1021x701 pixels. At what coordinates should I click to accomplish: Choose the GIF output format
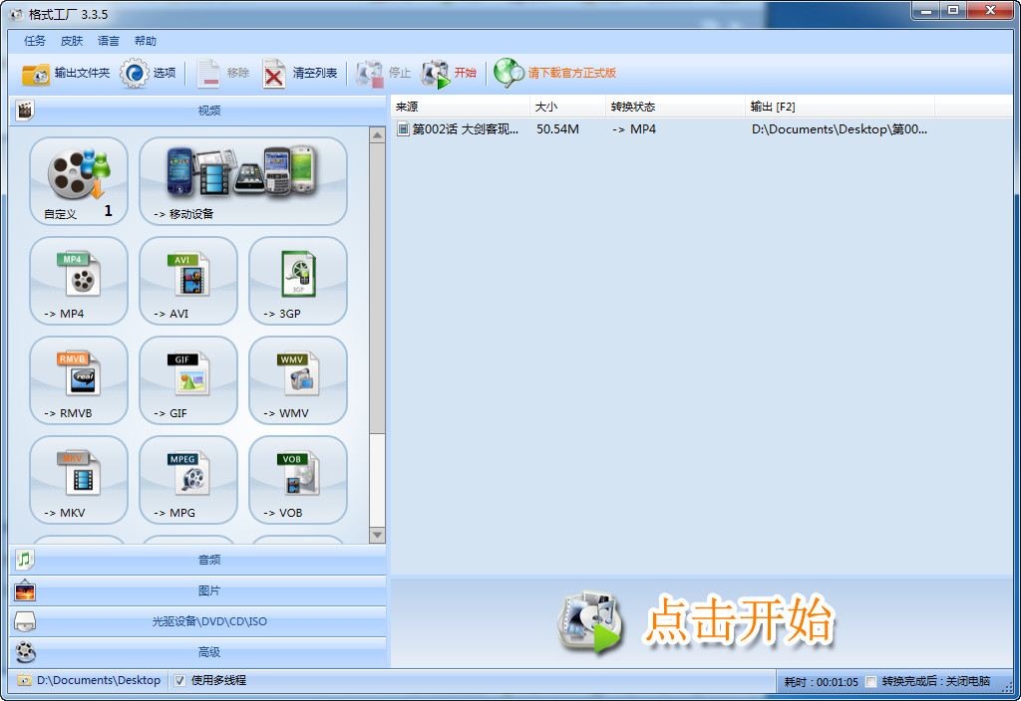[x=187, y=380]
